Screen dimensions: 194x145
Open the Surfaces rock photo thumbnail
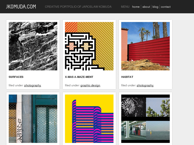pyautogui.click(x=33, y=46)
